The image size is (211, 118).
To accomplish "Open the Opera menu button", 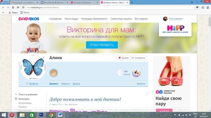I will pos(5,2).
